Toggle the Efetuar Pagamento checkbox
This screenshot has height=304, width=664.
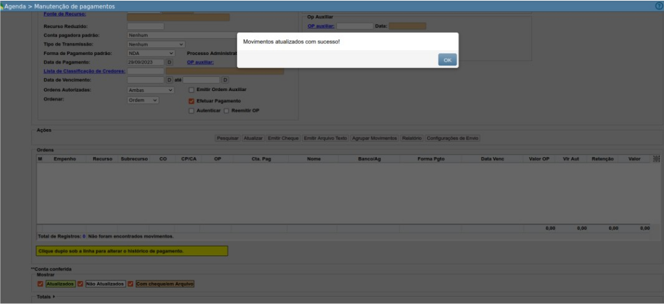[192, 102]
